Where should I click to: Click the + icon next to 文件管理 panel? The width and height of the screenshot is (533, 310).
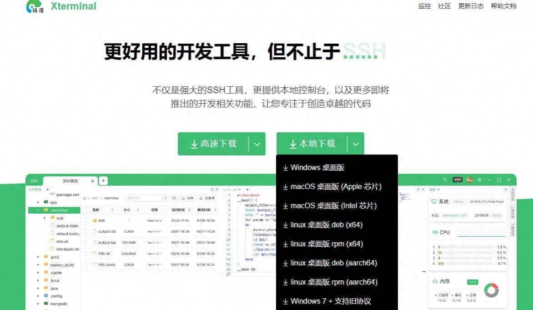(x=48, y=190)
